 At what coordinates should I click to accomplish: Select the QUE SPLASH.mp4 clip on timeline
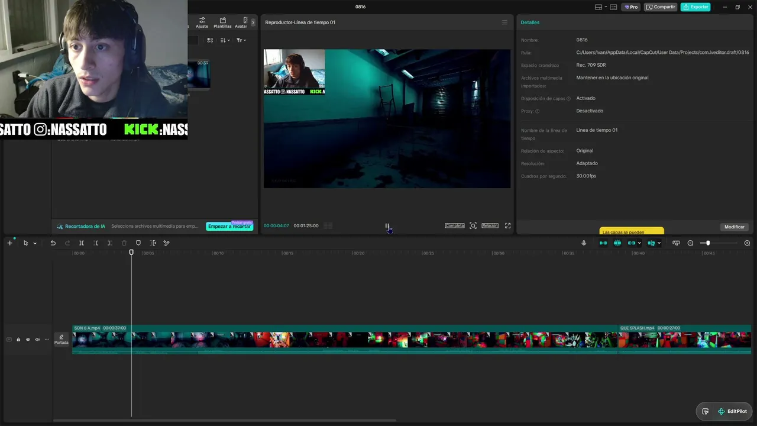(x=684, y=340)
